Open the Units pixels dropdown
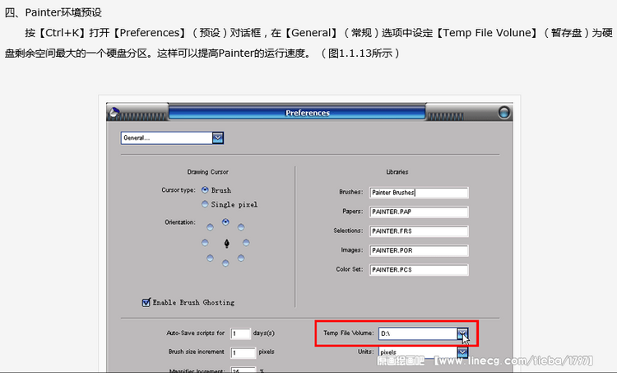This screenshot has height=373, width=617. 462,352
